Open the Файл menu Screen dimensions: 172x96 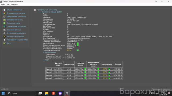3,5
